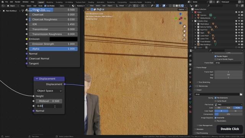The width and height of the screenshot is (245, 138).
Task: Select RGB color mode button
Action: 228,108
